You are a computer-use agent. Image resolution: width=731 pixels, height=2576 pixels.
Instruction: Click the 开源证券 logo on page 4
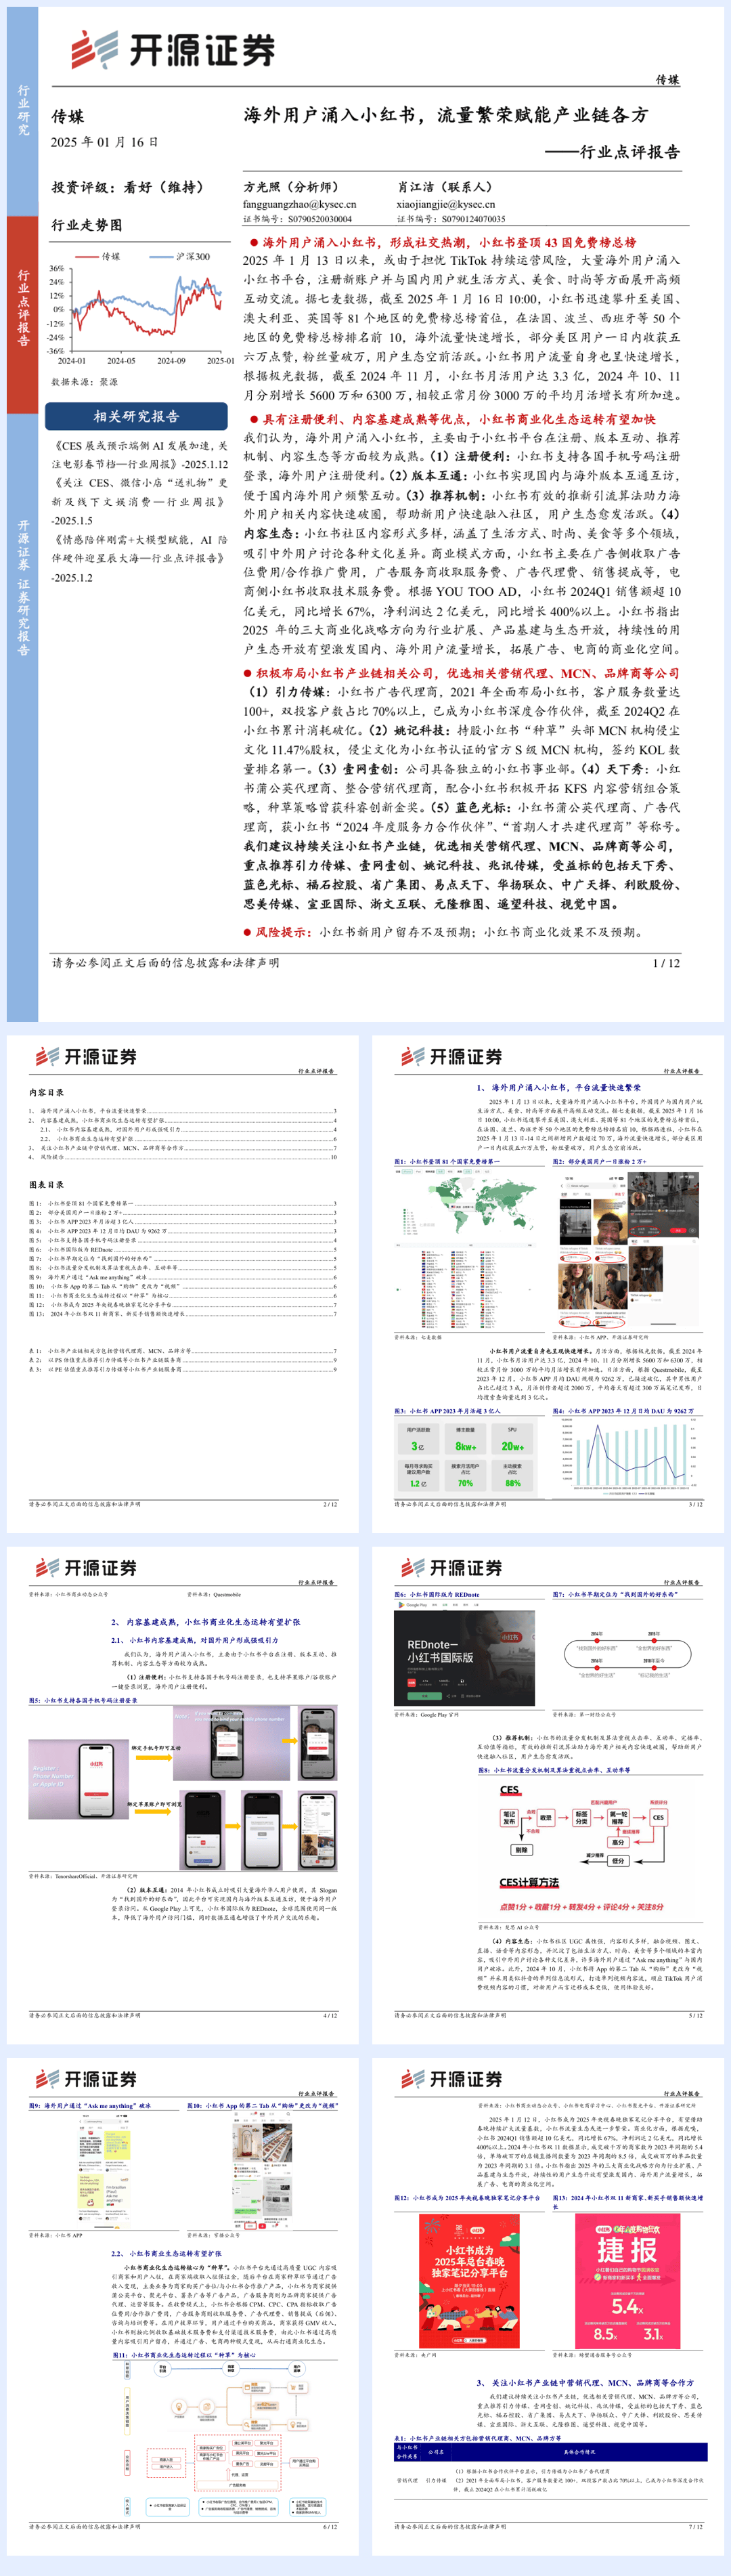pos(86,1568)
